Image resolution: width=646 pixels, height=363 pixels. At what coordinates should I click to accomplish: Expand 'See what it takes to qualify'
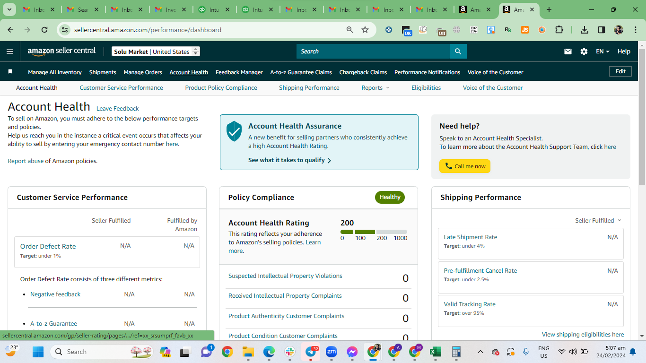289,160
